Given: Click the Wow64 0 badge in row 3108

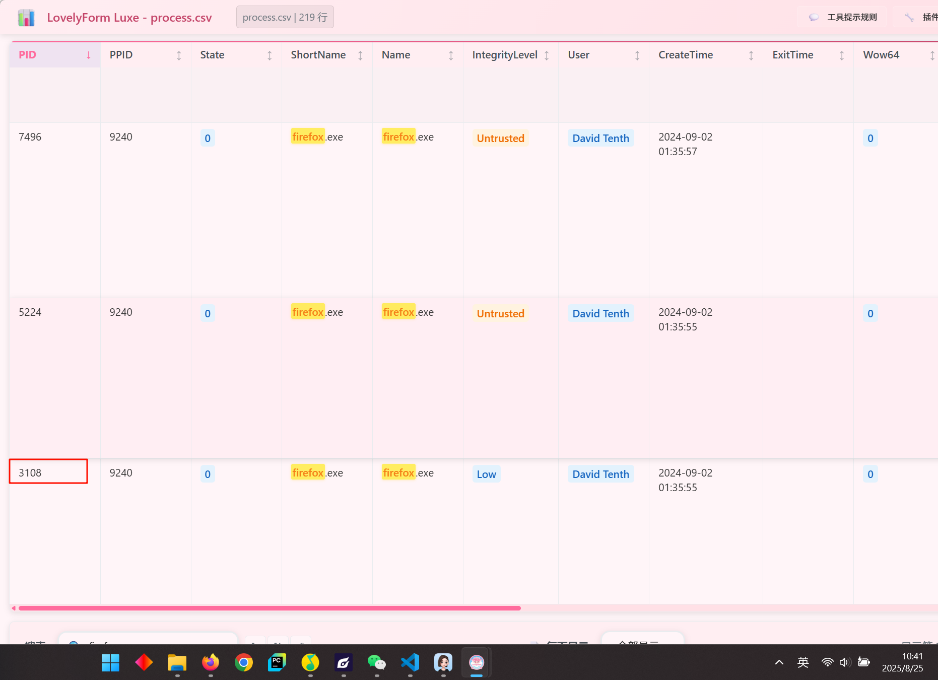Looking at the screenshot, I should (870, 474).
